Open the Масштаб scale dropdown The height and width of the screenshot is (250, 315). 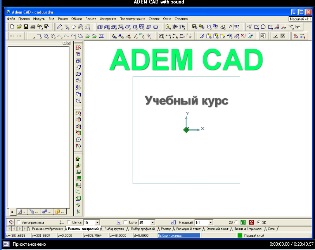tap(211, 222)
